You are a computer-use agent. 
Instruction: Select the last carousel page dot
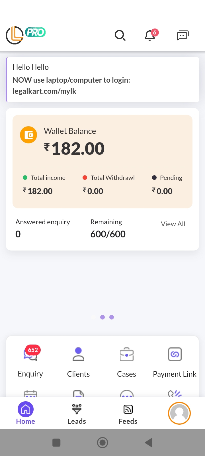click(112, 317)
